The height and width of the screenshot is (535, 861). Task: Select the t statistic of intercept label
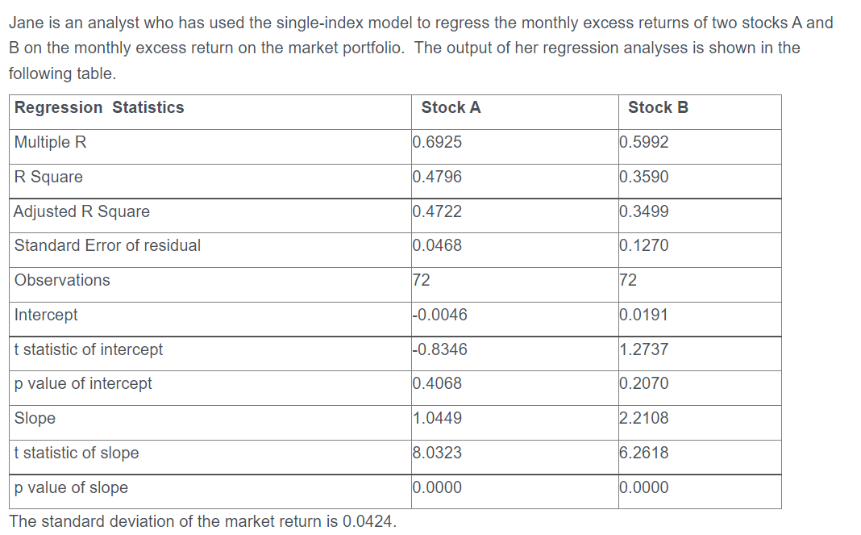89,349
